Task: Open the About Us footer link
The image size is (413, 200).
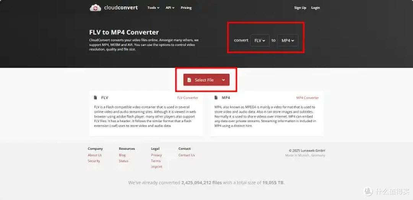Action: [x=94, y=155]
